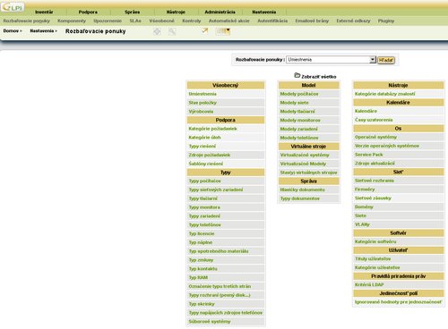Open Zdroje požiadaviek link

click(210, 155)
